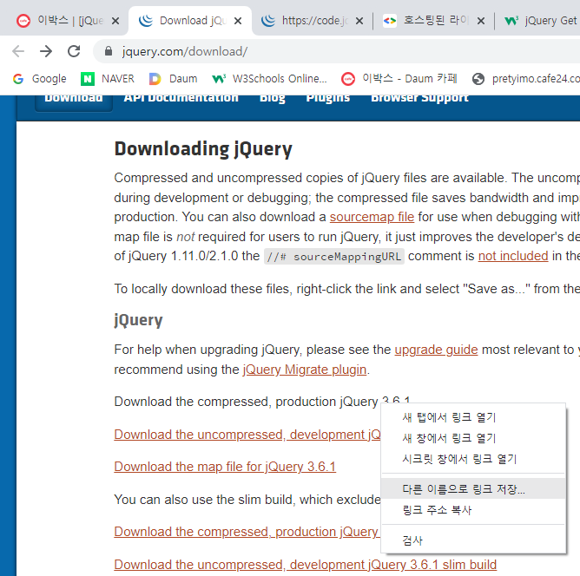Image resolution: width=580 pixels, height=576 pixels.
Task: Choose 새 탭에서 링크 열기 in context menu
Action: (x=473, y=417)
